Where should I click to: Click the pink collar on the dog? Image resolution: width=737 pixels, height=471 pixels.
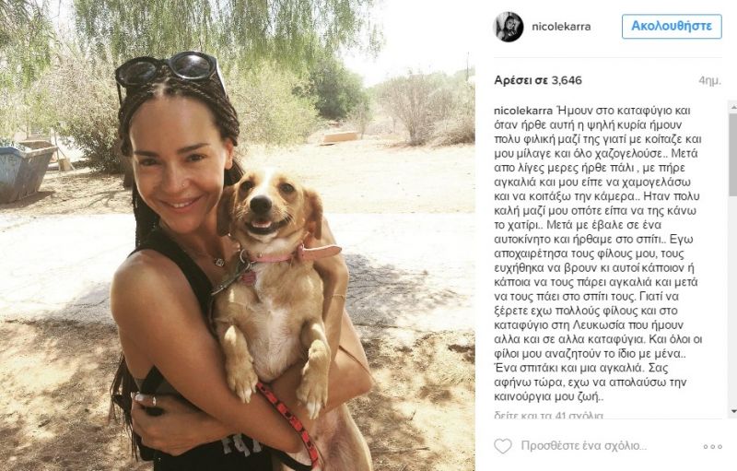(294, 254)
